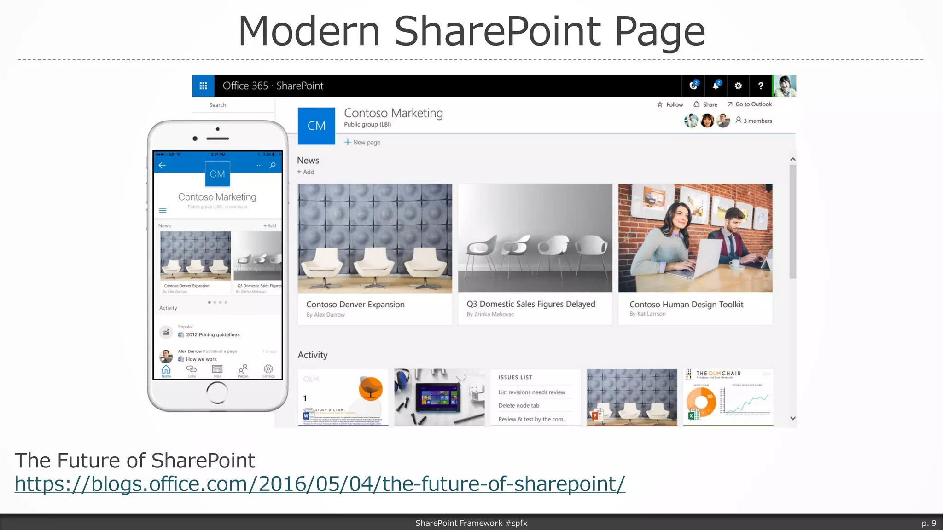Tap the first carousel page dot on the phone
This screenshot has height=530, width=943.
point(210,302)
